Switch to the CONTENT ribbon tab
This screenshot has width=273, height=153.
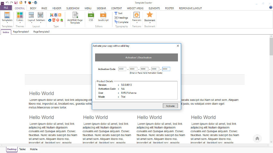(117, 8)
